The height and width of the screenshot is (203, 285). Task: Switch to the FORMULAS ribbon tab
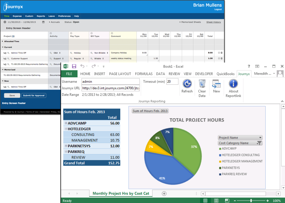pos(144,74)
